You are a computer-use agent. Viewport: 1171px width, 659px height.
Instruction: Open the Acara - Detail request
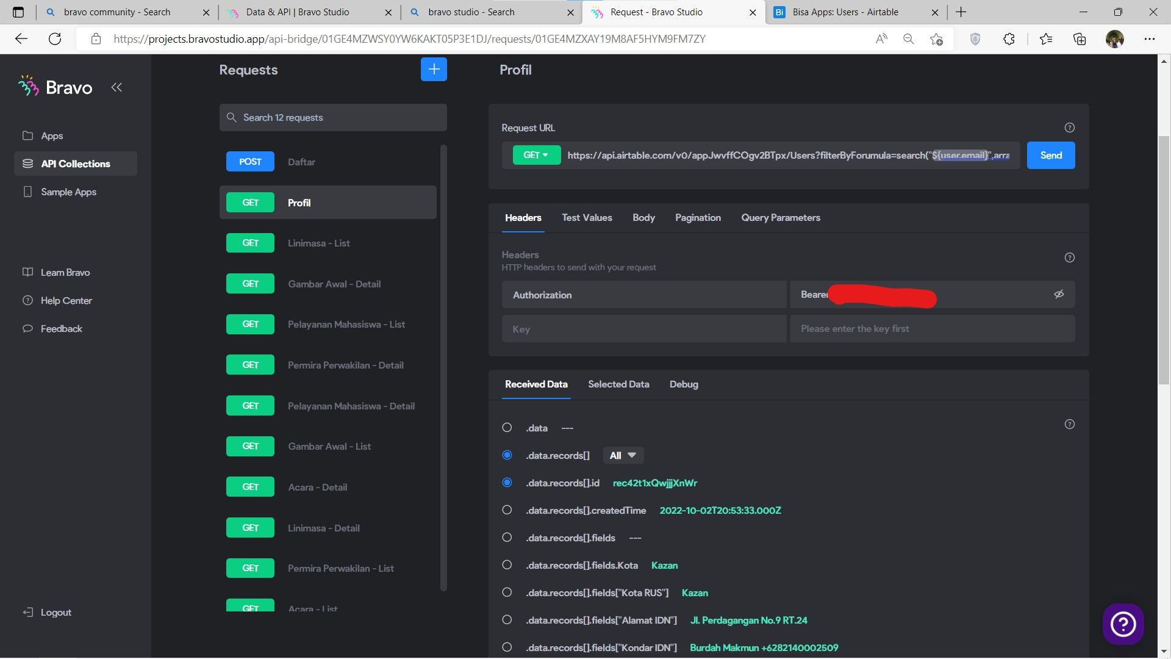coord(328,487)
